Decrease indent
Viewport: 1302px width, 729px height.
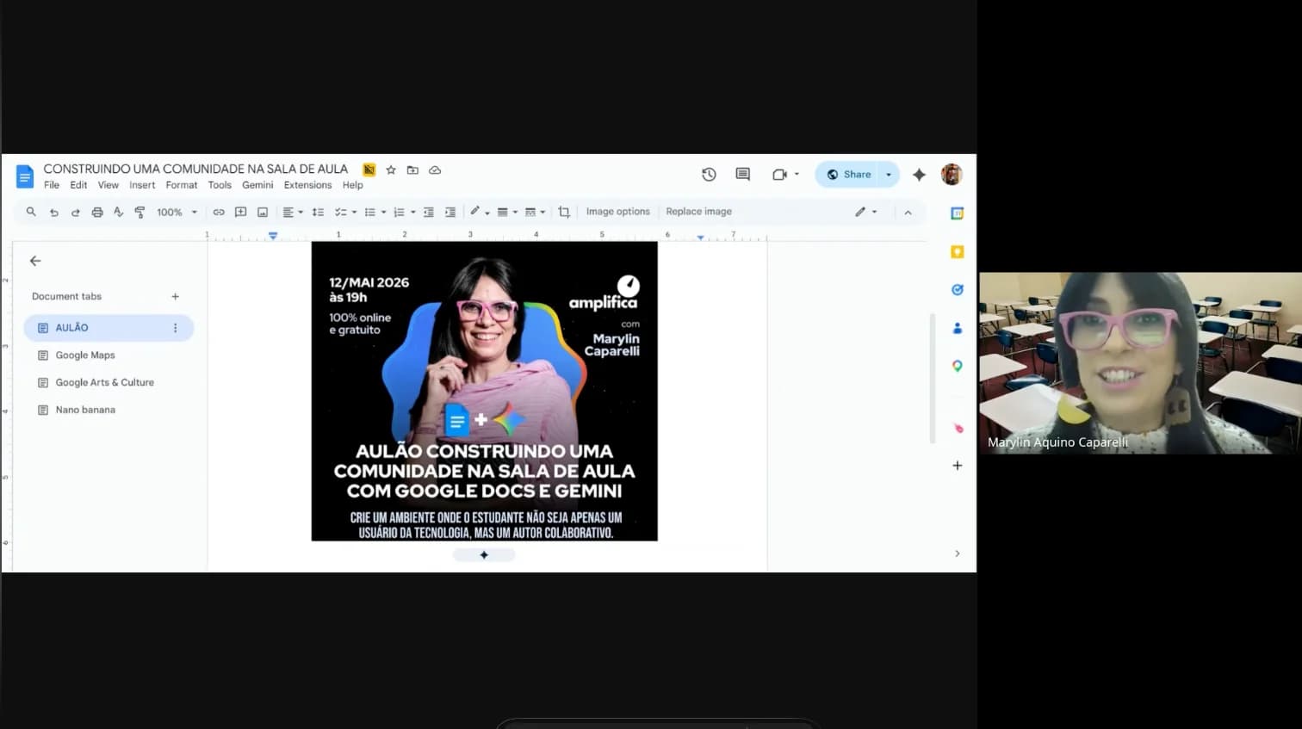(428, 212)
